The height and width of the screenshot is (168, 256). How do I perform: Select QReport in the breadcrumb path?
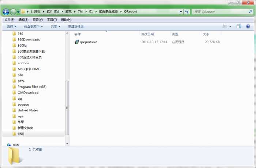(x=131, y=11)
